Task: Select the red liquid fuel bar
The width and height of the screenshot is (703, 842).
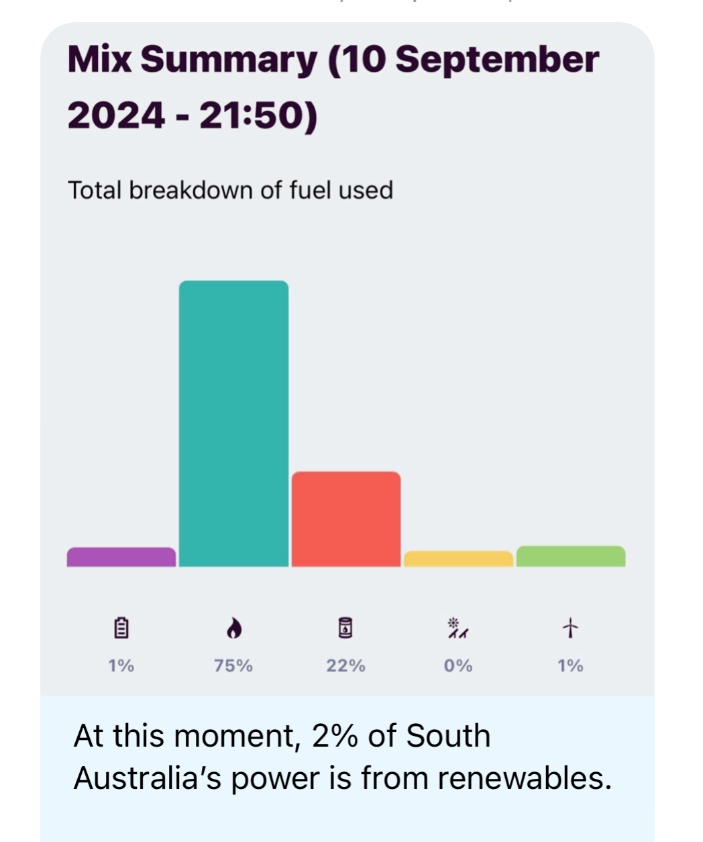Action: [346, 519]
